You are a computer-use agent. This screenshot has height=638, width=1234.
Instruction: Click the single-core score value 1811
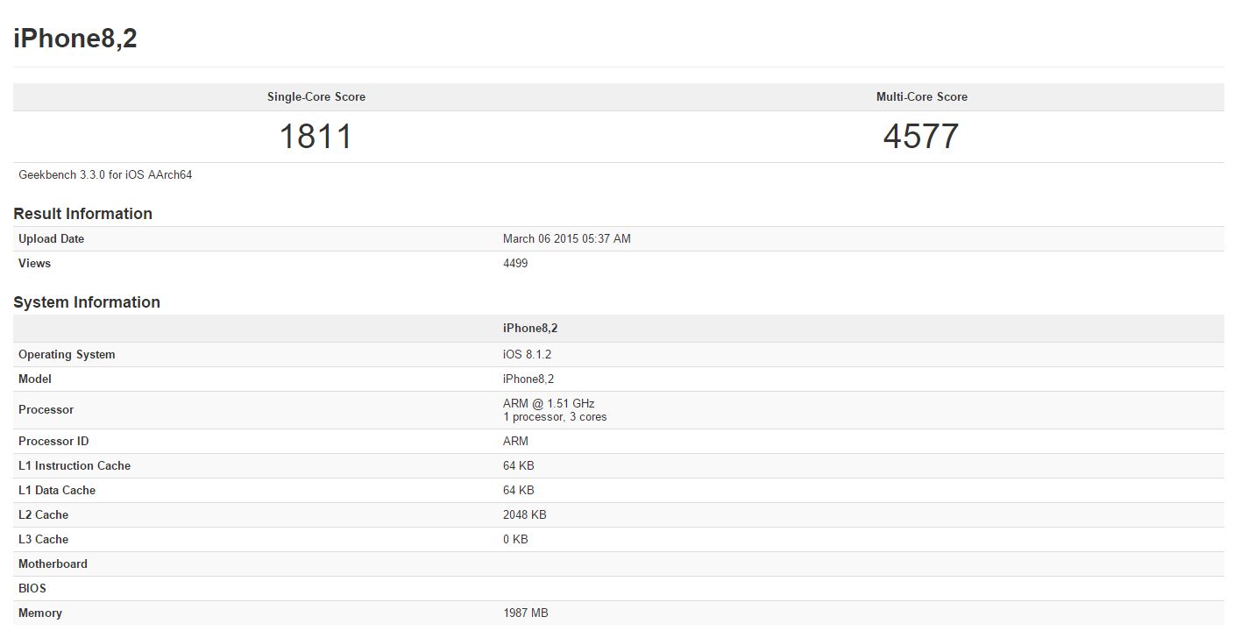(x=316, y=137)
